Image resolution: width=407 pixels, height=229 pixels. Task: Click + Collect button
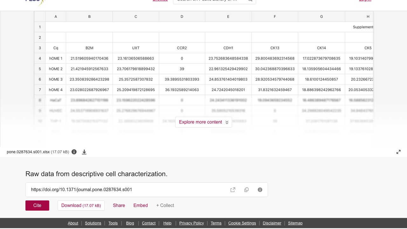point(165,205)
